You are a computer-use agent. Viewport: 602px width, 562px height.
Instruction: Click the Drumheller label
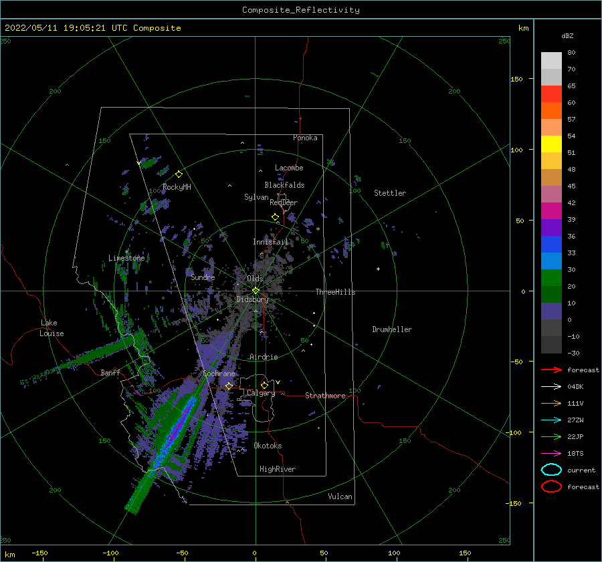[x=392, y=329]
